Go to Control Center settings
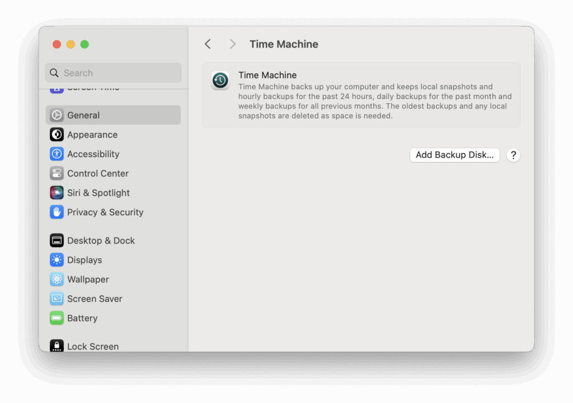 coord(97,173)
